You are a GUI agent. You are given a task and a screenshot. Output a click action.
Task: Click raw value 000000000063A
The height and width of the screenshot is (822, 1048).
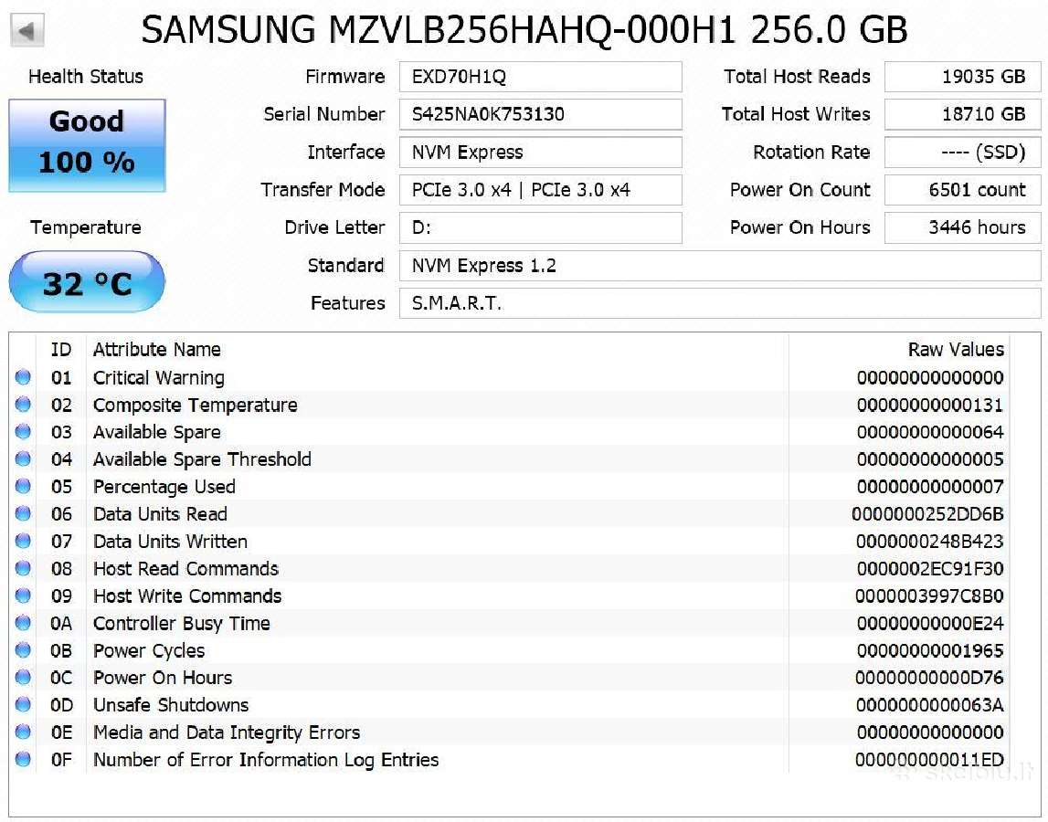930,705
